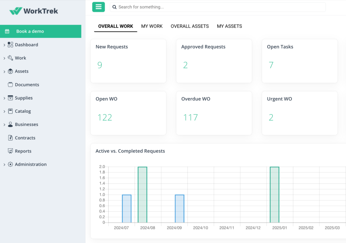The image size is (346, 243).
Task: Open the OVERALL ASSETS tab
Action: click(x=190, y=26)
